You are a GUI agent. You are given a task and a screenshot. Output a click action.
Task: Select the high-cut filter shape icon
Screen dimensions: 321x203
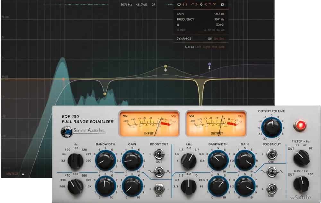[210, 4]
